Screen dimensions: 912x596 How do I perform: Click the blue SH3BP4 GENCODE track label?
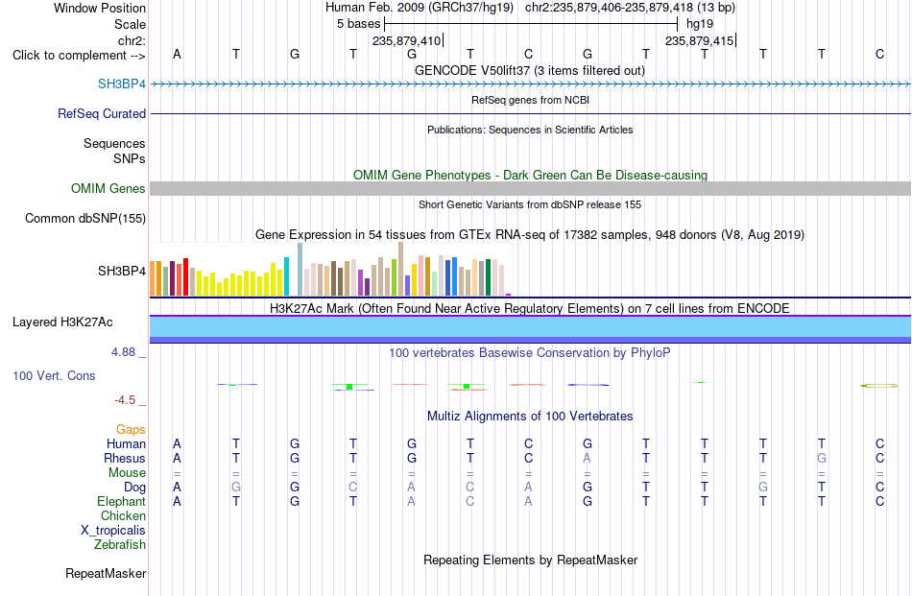click(x=122, y=83)
